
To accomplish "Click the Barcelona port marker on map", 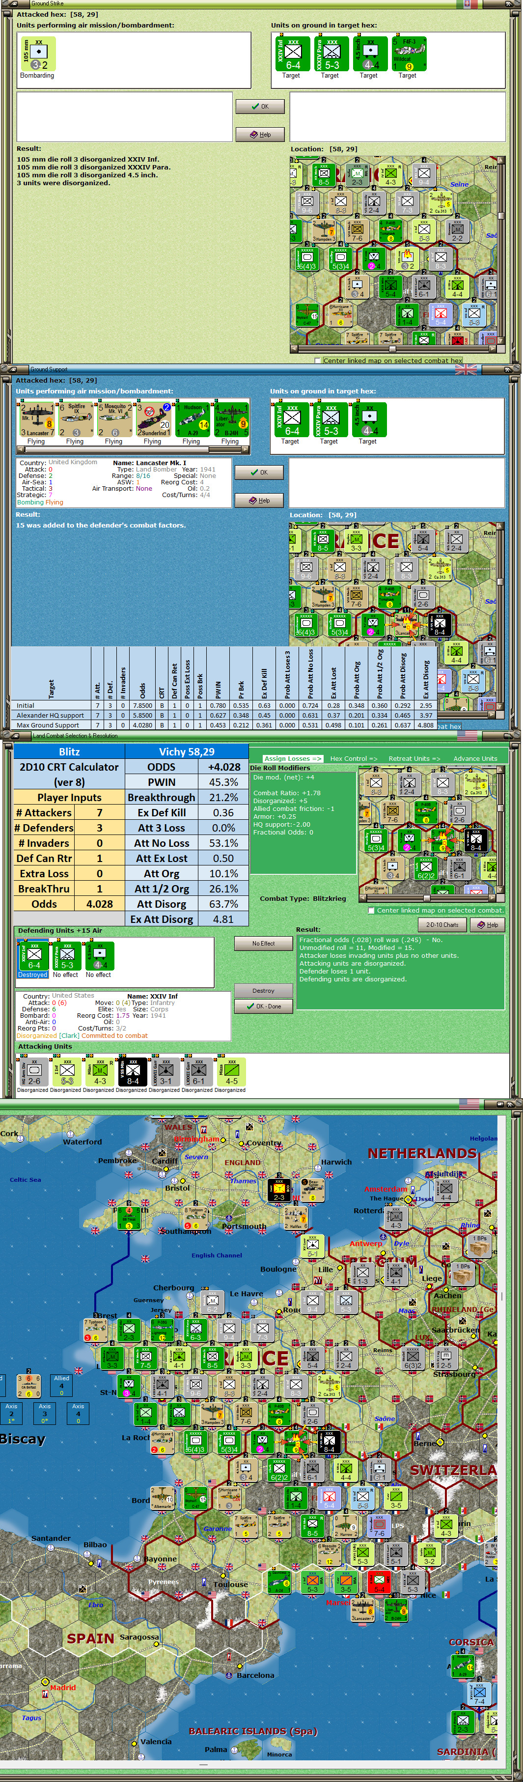I will (229, 1675).
